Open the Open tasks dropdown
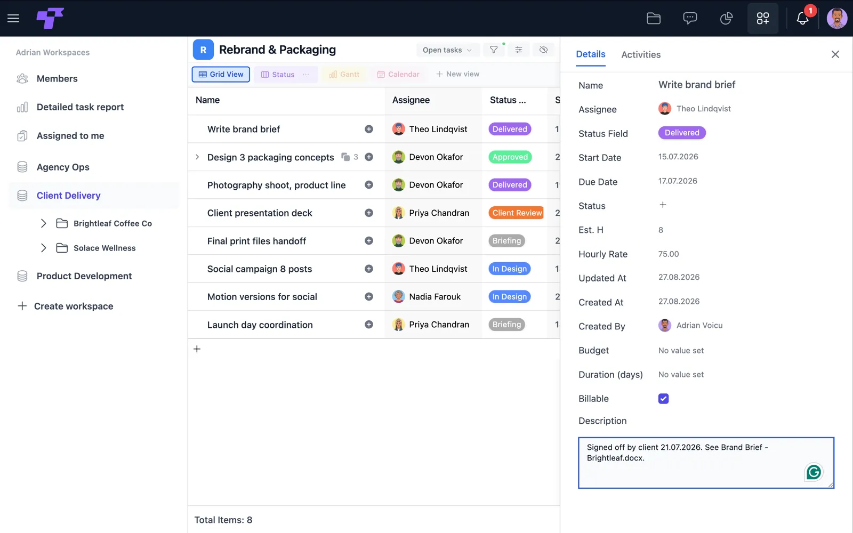The width and height of the screenshot is (853, 533). click(447, 50)
